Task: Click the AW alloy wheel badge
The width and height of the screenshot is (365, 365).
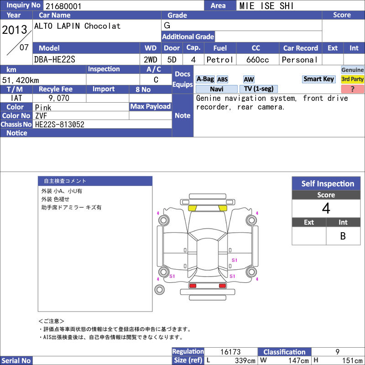Action: click(x=249, y=79)
